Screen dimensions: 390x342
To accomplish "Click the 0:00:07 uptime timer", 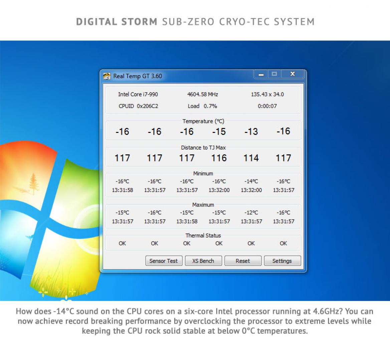I will 267,106.
